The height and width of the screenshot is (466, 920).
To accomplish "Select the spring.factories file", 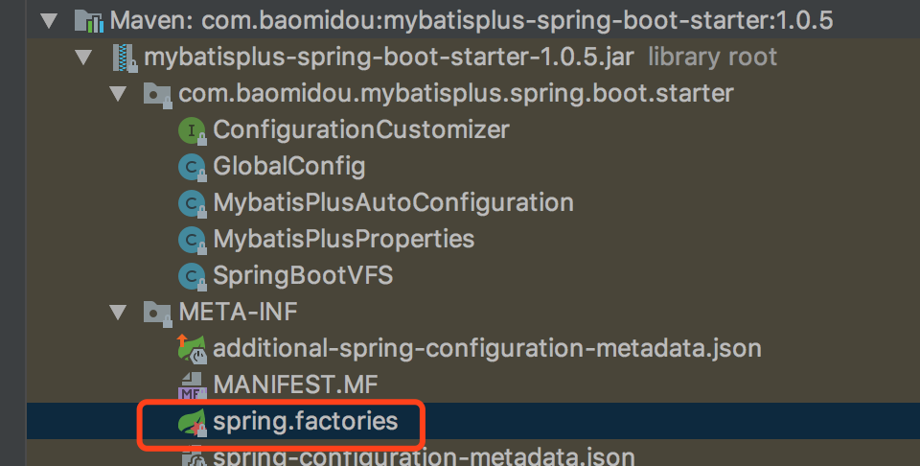I will click(305, 421).
